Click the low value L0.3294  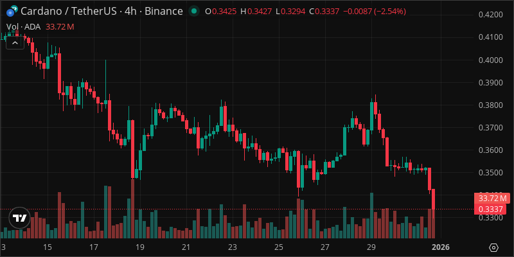290,12
